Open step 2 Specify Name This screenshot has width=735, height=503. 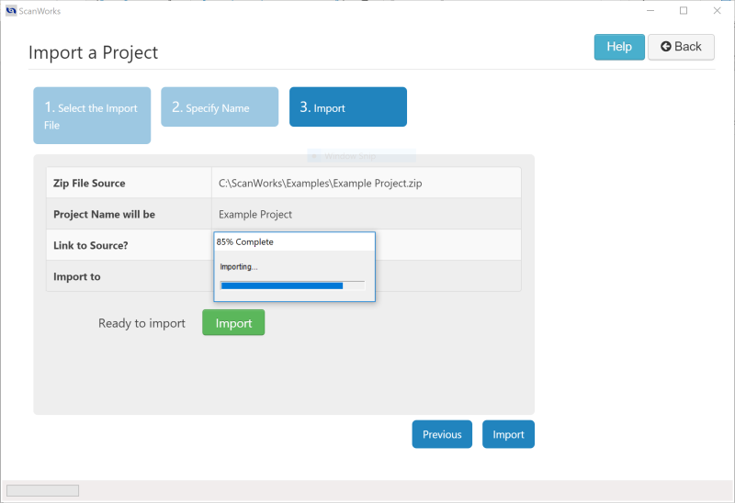pyautogui.click(x=220, y=106)
